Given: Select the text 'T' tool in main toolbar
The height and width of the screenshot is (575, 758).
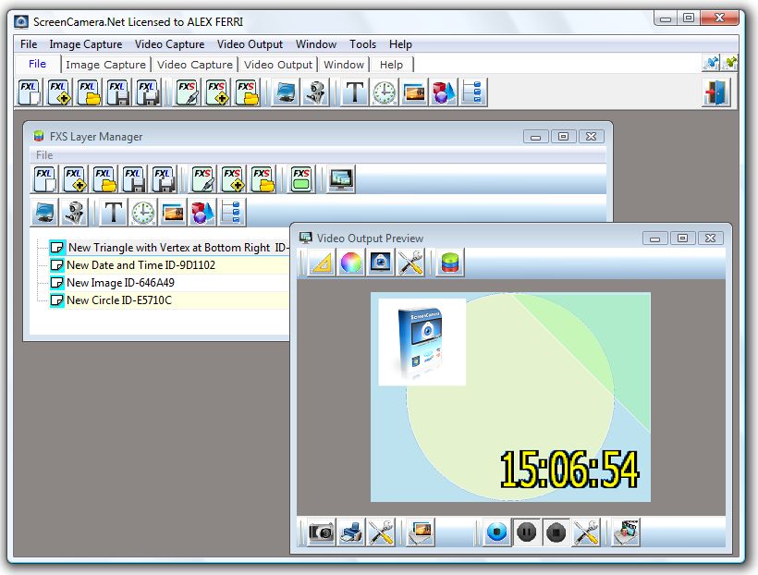Looking at the screenshot, I should [x=355, y=92].
